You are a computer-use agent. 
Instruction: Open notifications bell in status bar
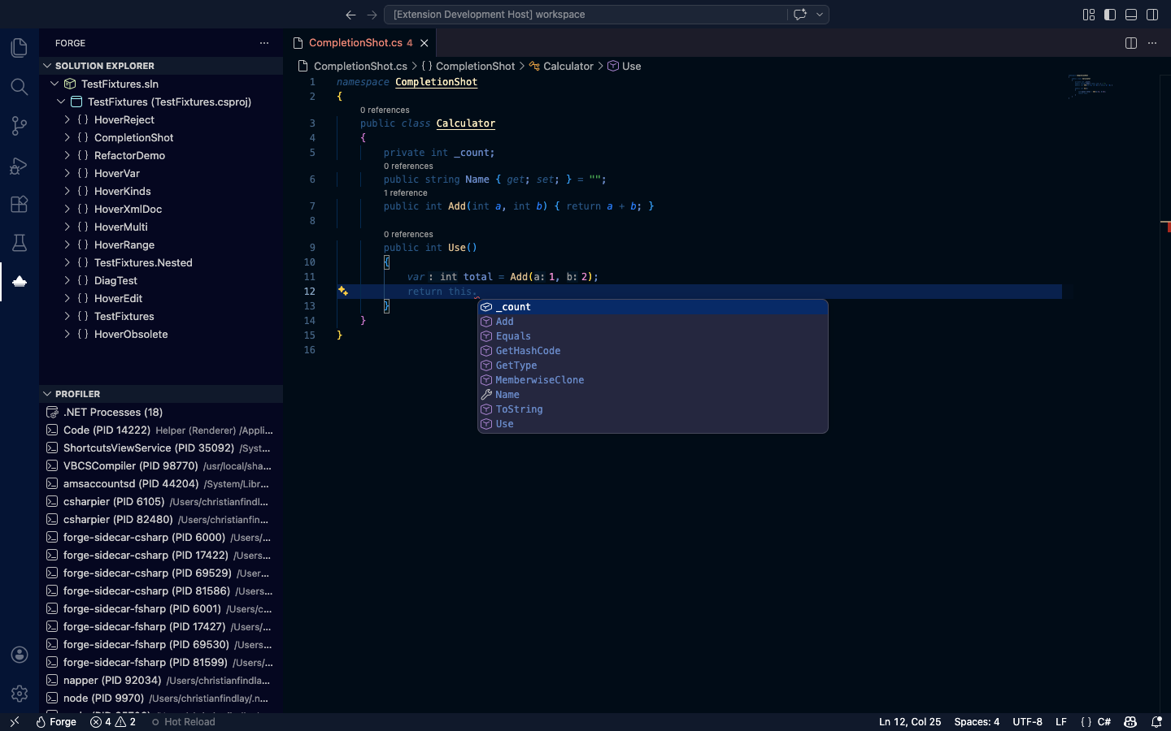pyautogui.click(x=1156, y=721)
